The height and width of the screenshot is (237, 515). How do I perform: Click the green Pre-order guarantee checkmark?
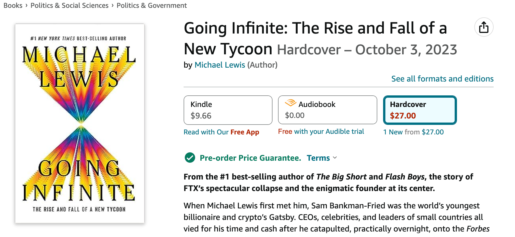pos(190,158)
